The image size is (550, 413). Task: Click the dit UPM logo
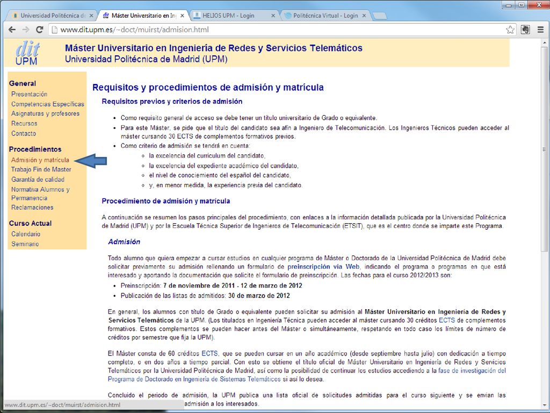[x=27, y=53]
